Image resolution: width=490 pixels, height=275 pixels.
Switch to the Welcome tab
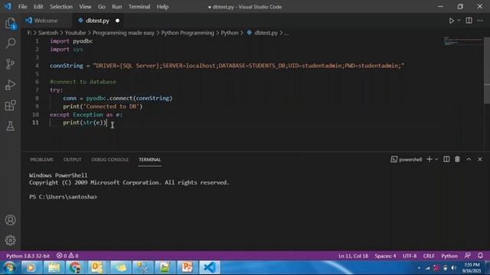pyautogui.click(x=46, y=21)
